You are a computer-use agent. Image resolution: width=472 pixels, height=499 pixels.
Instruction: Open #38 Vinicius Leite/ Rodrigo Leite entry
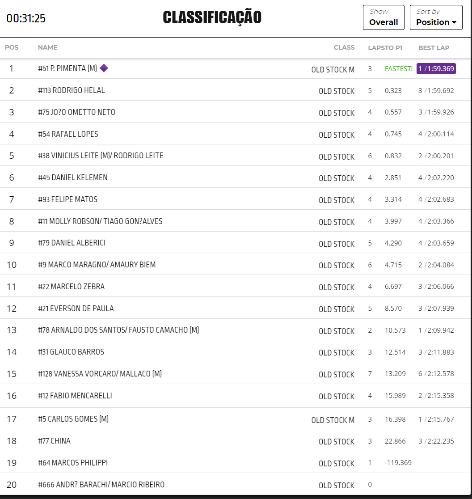coord(101,156)
